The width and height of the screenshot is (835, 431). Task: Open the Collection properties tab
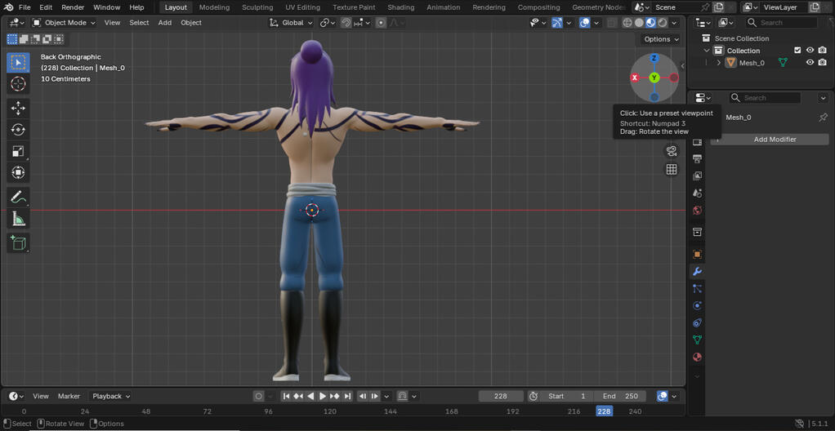697,232
